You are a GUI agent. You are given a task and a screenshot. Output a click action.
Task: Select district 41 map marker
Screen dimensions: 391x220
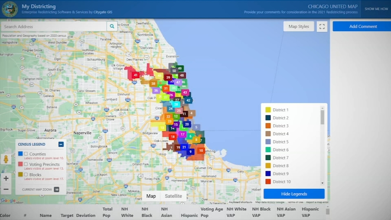tap(135, 75)
